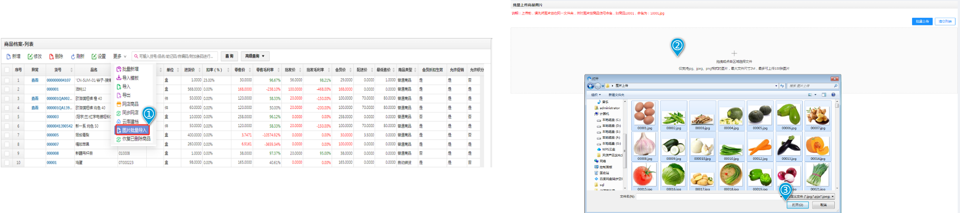
Task: Focus the product search input field
Action: pos(175,56)
